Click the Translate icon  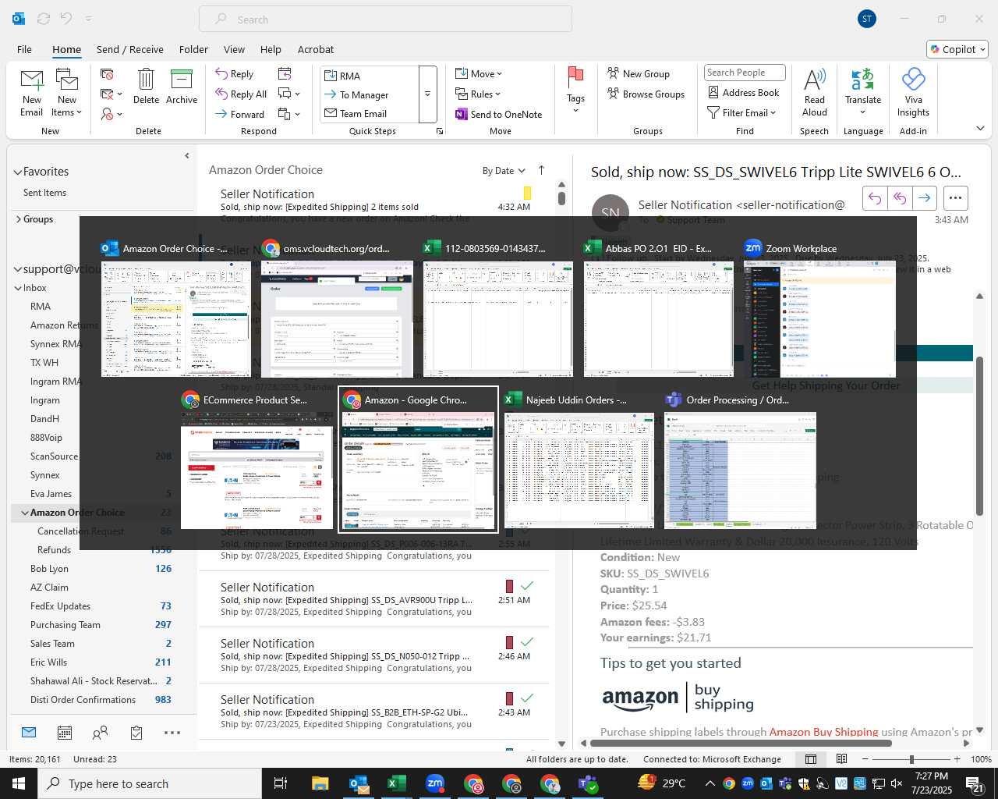[863, 80]
